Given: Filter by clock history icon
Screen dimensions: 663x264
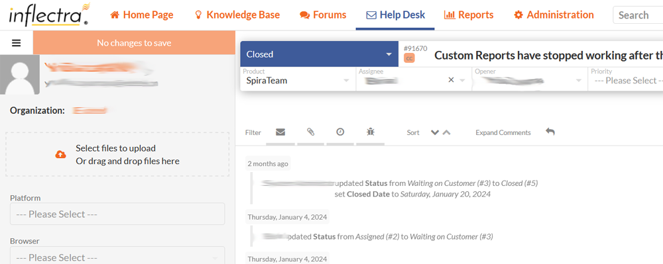Looking at the screenshot, I should tap(340, 132).
